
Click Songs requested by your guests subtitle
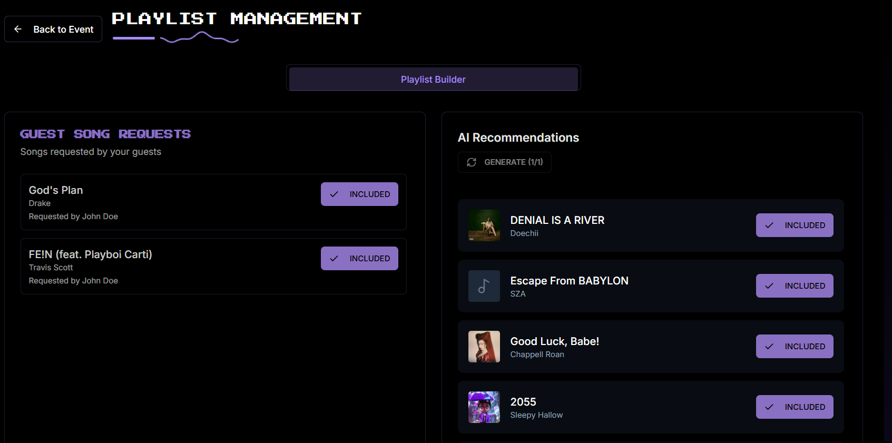(91, 152)
